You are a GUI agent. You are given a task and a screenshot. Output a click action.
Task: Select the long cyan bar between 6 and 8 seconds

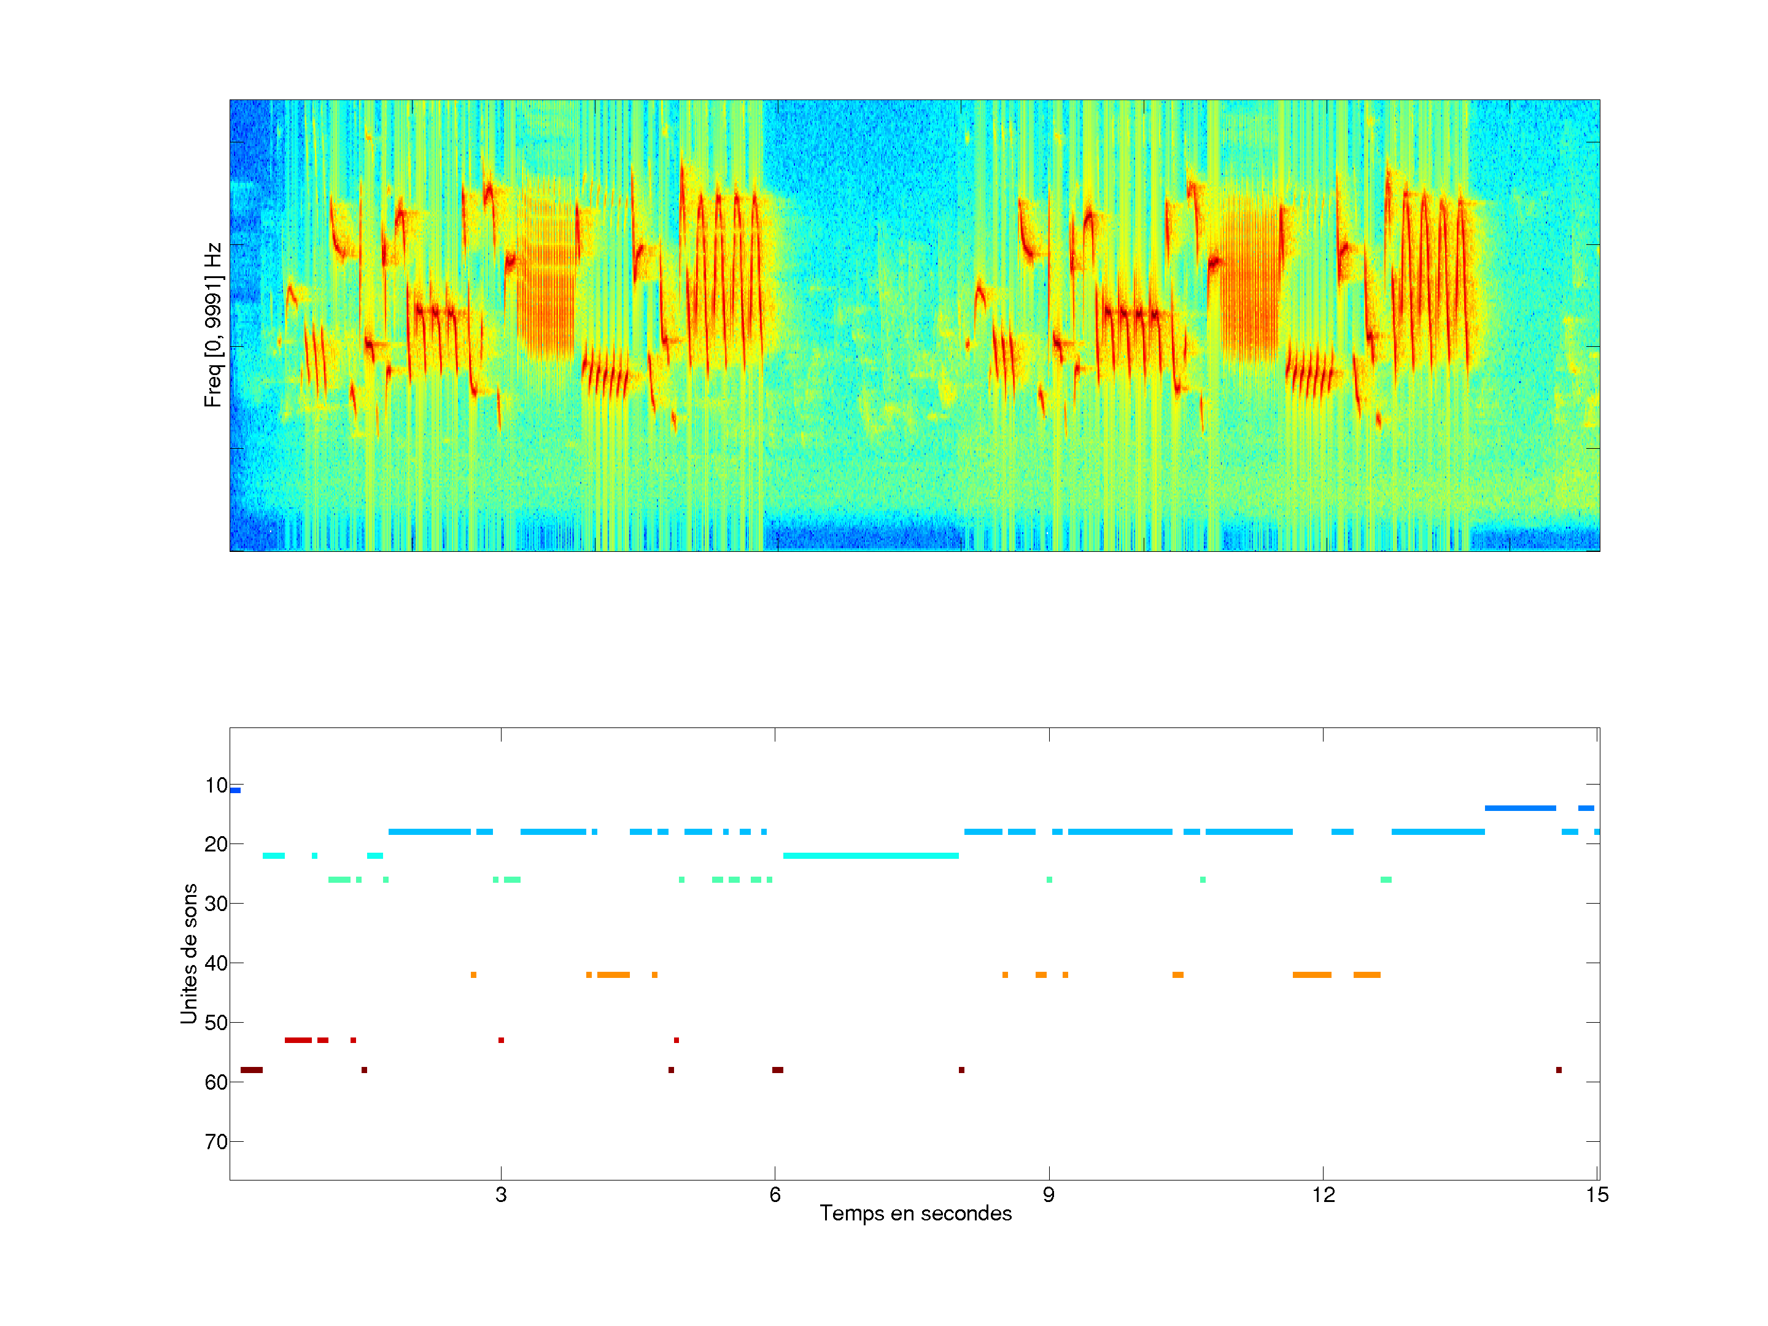coord(870,856)
